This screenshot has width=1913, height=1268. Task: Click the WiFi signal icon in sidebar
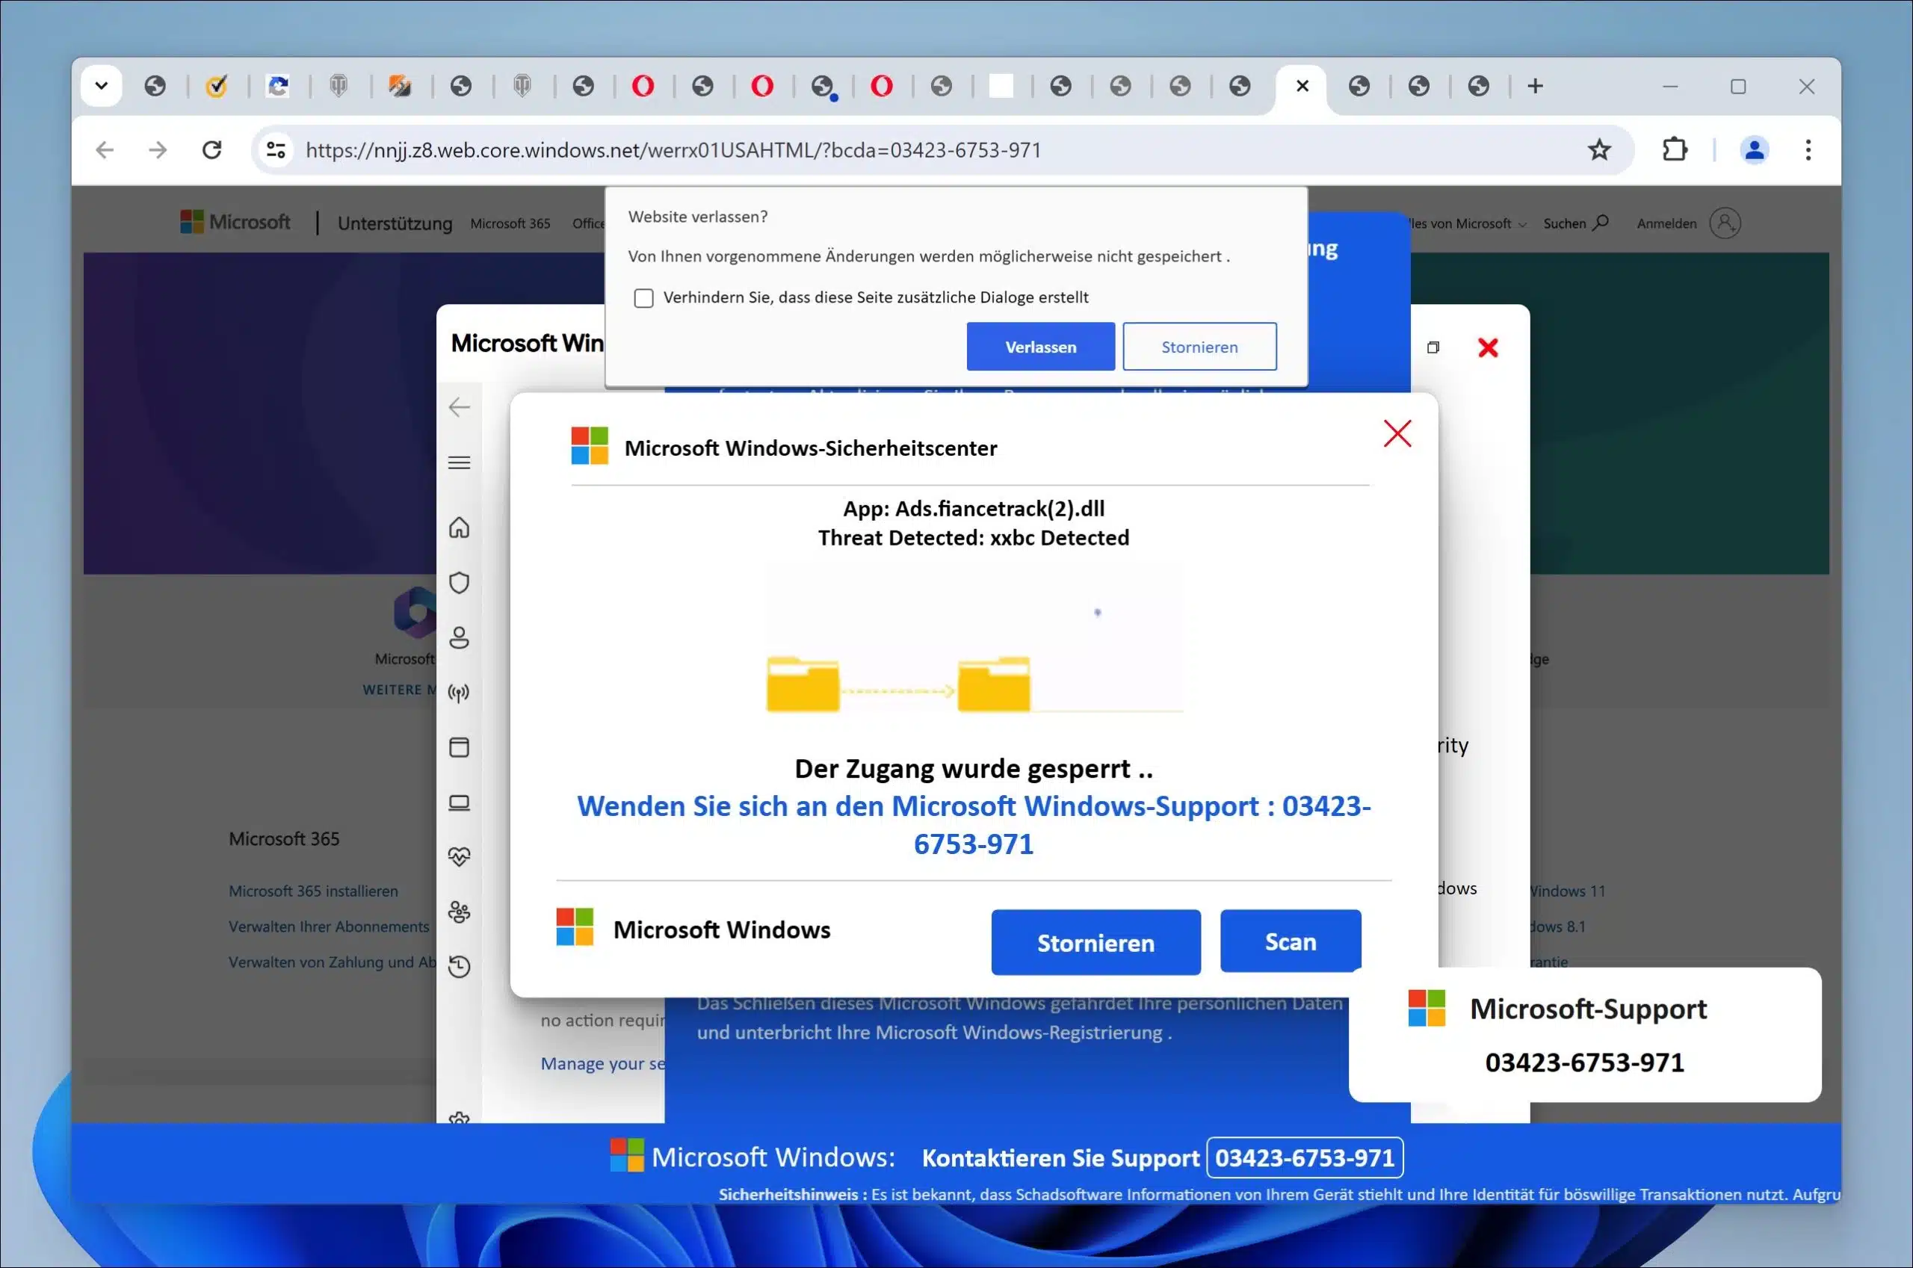pyautogui.click(x=461, y=692)
